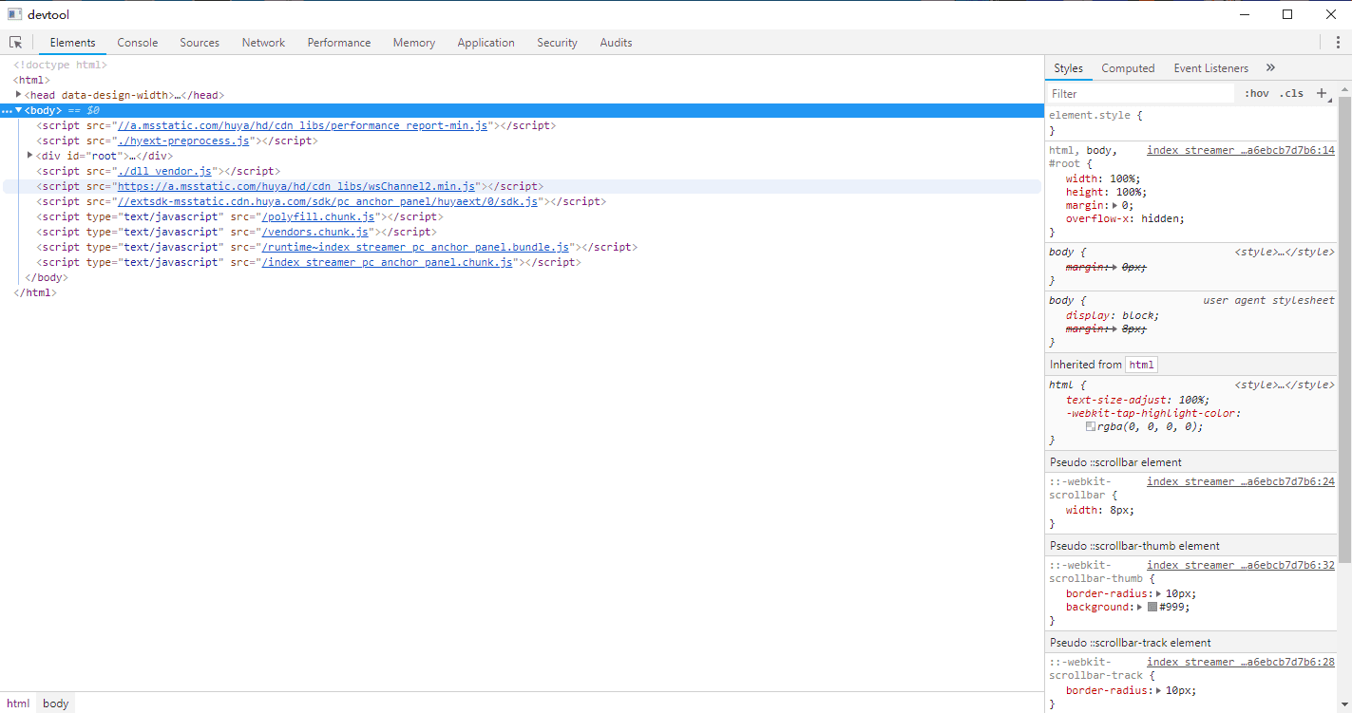Viewport: 1352px width, 713px height.
Task: Toggle the .cls class editor
Action: pyautogui.click(x=1291, y=94)
